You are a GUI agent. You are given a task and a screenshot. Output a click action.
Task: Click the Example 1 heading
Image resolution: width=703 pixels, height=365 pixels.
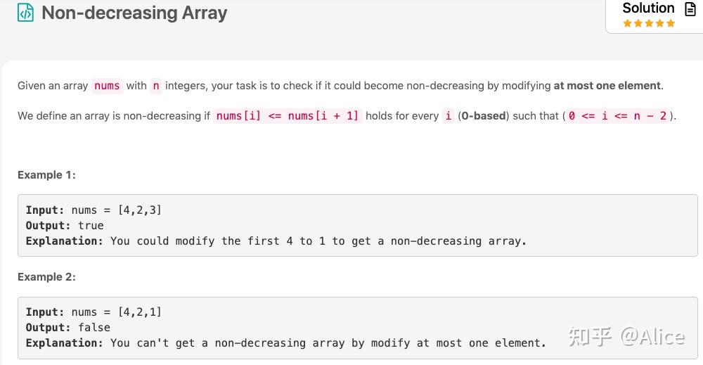click(46, 175)
